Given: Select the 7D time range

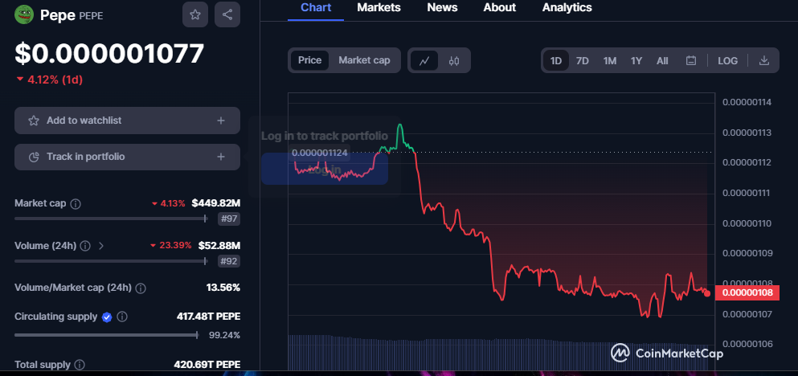Looking at the screenshot, I should click(x=582, y=60).
